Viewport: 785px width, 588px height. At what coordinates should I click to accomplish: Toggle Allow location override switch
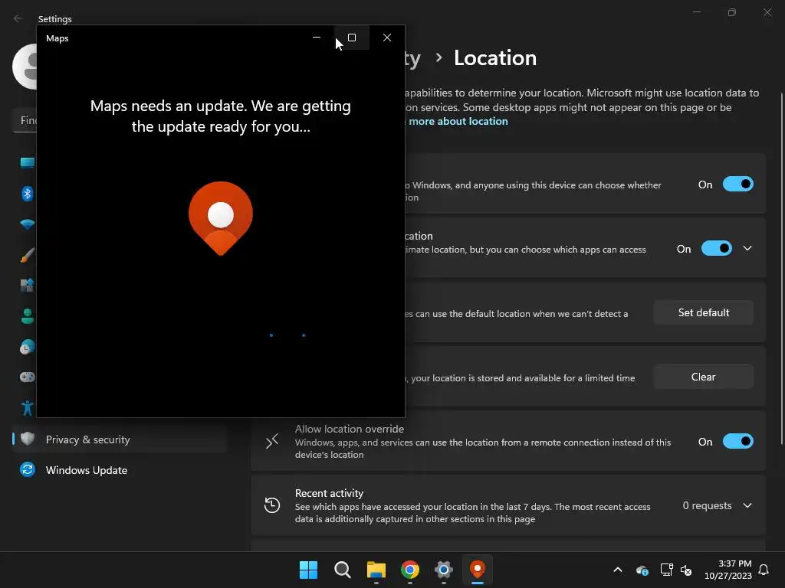[738, 442]
